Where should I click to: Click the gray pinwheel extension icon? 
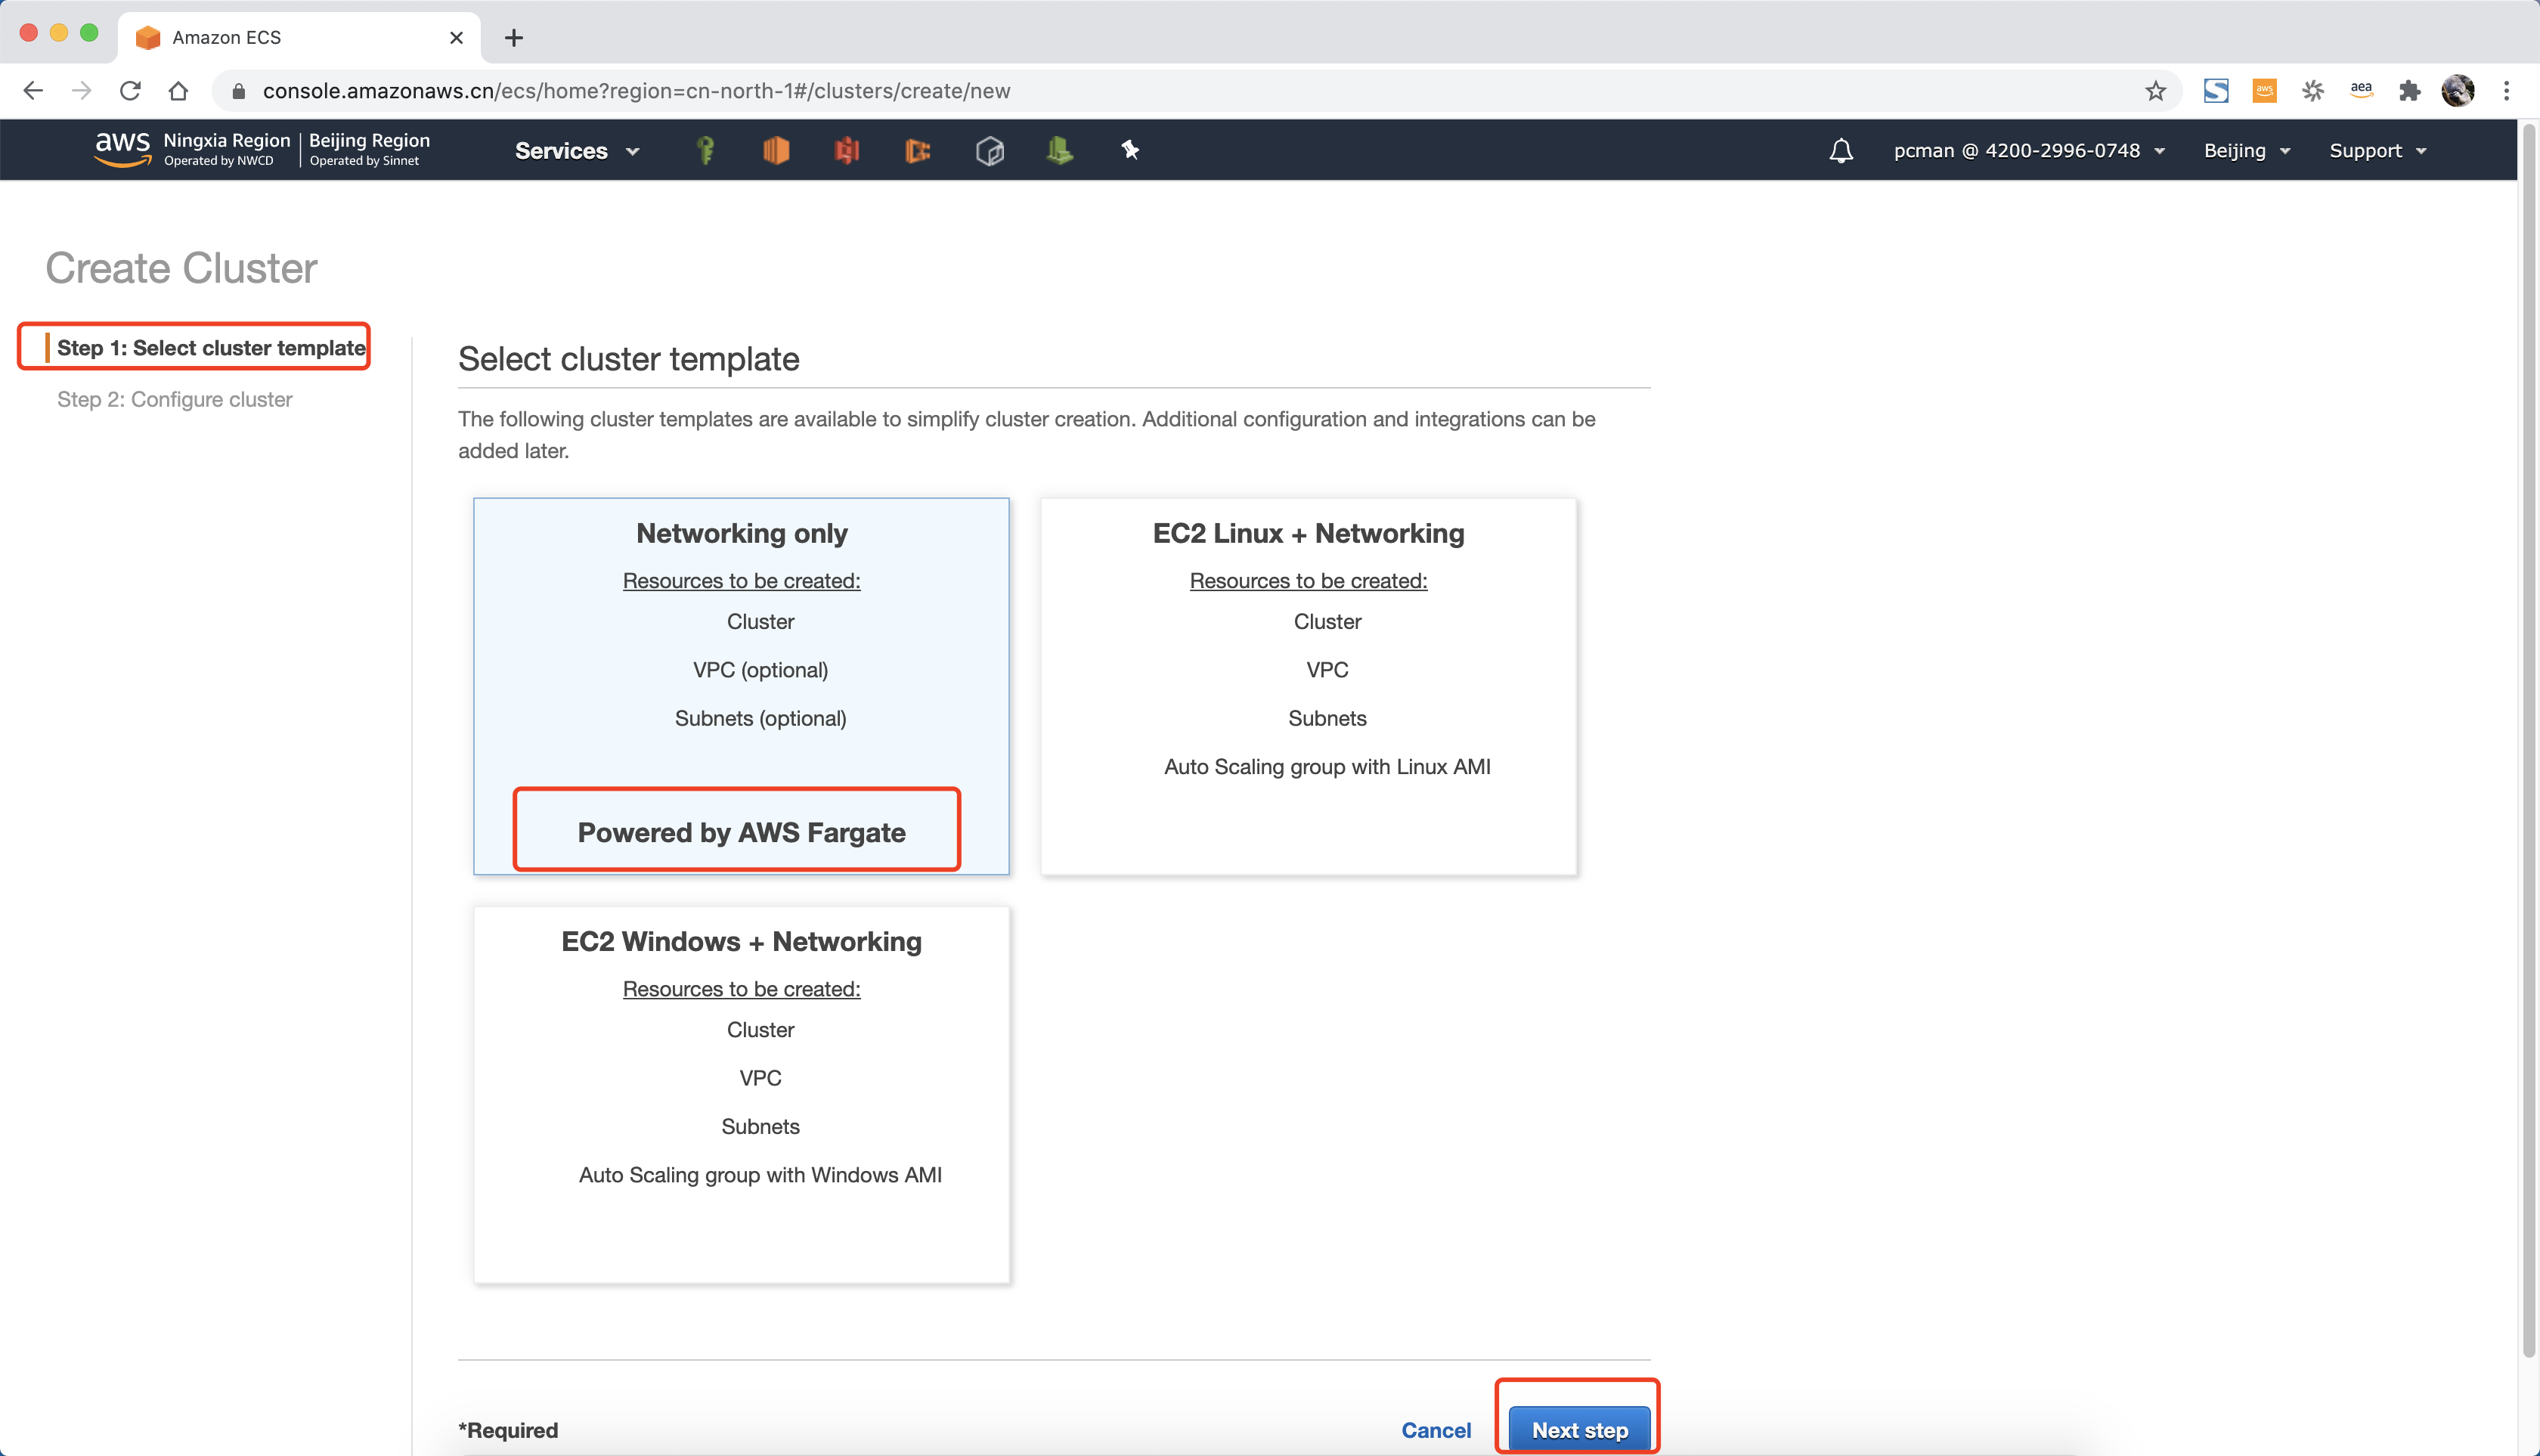click(2313, 91)
